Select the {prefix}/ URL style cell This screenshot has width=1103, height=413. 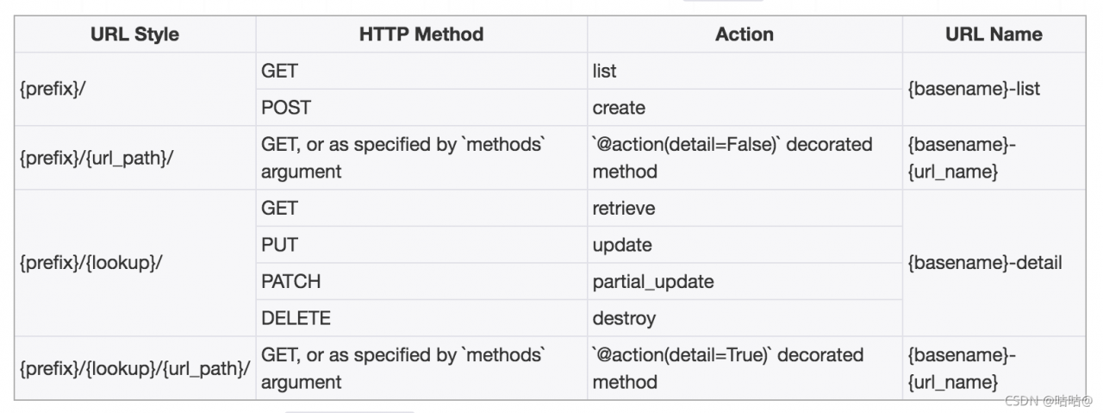(x=134, y=89)
